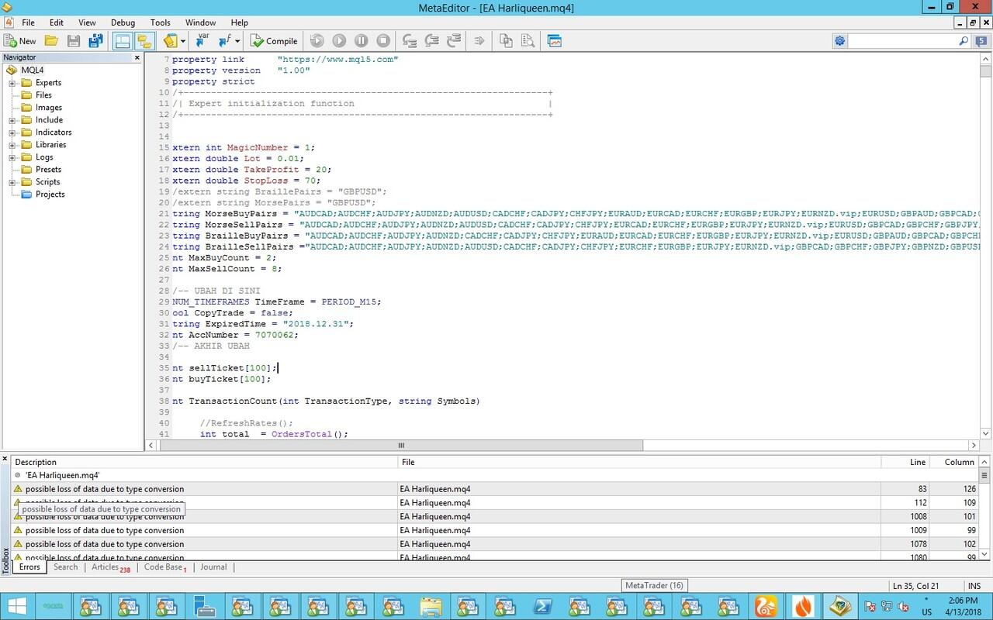Open PowerShell from the taskbar
Image resolution: width=993 pixels, height=620 pixels.
coord(542,605)
